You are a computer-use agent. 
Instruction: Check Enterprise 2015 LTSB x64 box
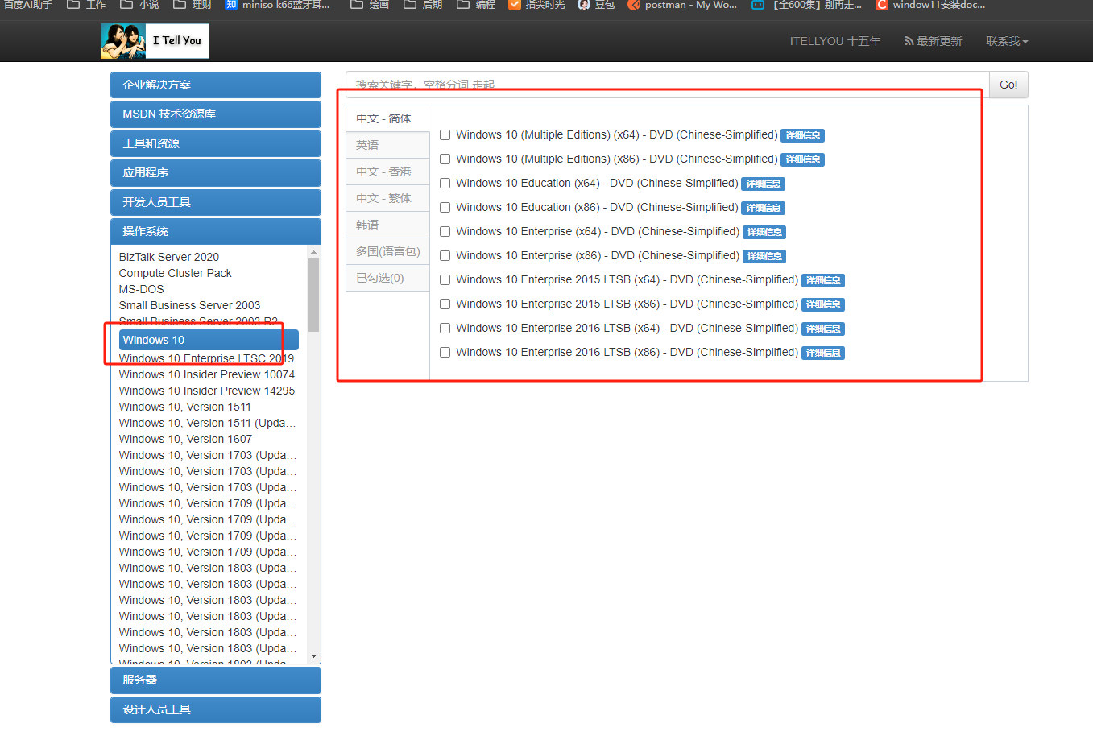pyautogui.click(x=445, y=280)
